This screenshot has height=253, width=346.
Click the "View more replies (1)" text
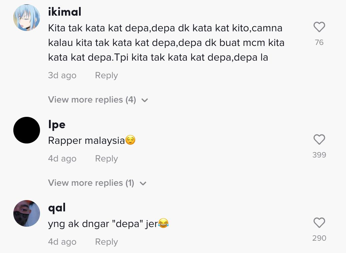91,183
